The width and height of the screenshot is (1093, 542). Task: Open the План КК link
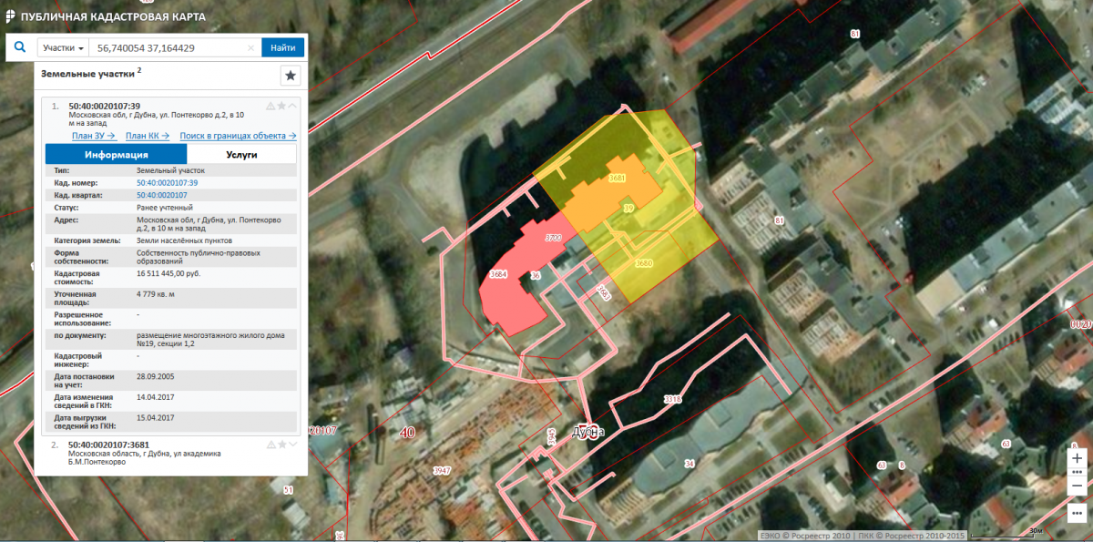tap(148, 136)
